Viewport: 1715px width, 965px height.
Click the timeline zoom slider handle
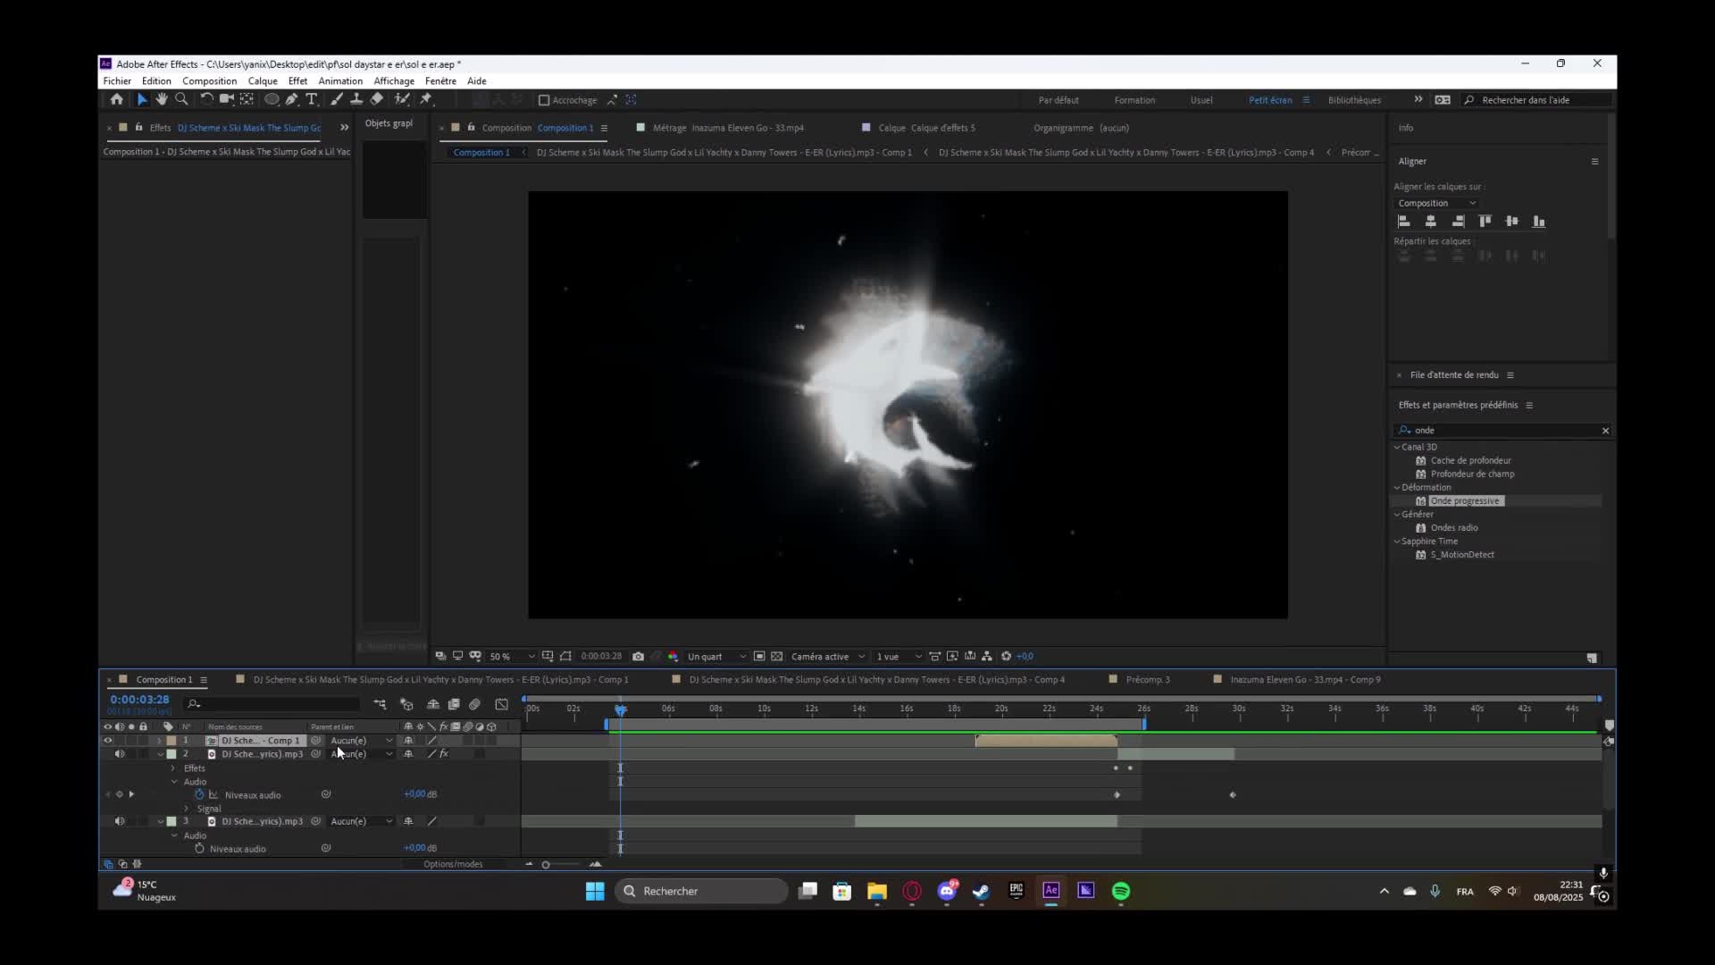click(546, 864)
